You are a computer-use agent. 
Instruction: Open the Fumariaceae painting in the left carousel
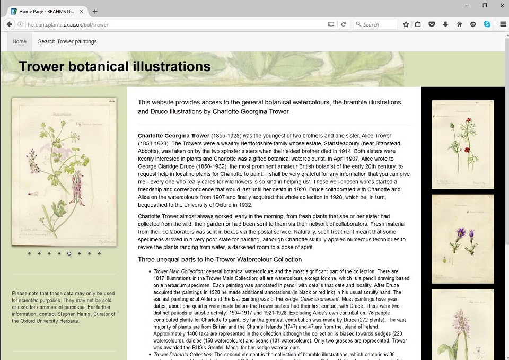[x=64, y=172]
